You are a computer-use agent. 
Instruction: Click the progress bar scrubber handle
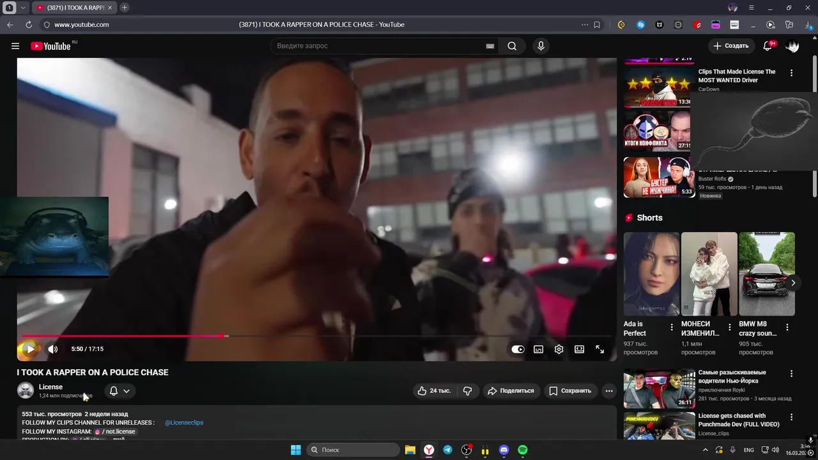(x=222, y=335)
